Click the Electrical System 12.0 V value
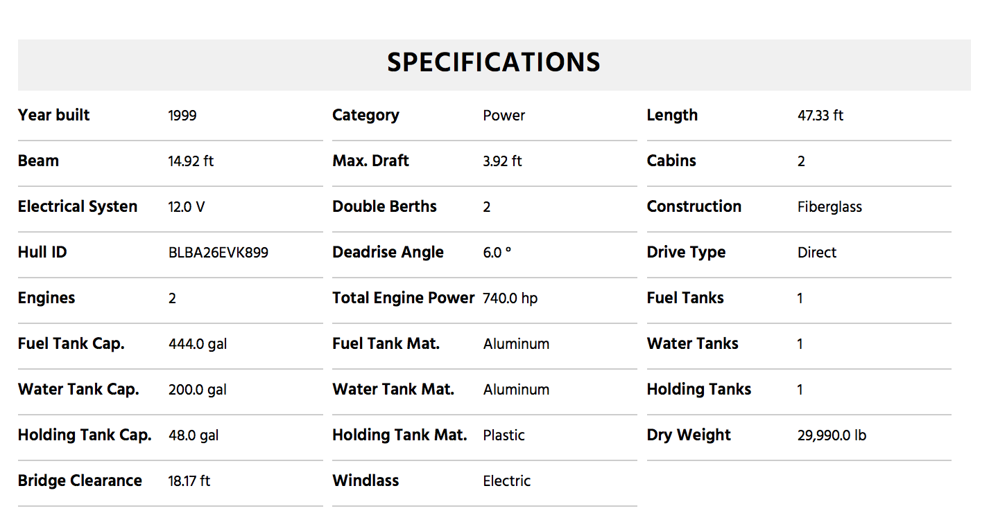Viewport: 989px width, 522px height. pos(187,207)
